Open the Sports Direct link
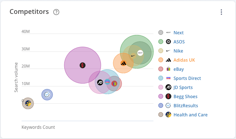The image size is (236, 139). (x=187, y=78)
